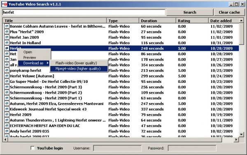Screen dimensions: 247x155
Task: Select the ponykamp herfst title
Action: click(x=26, y=70)
